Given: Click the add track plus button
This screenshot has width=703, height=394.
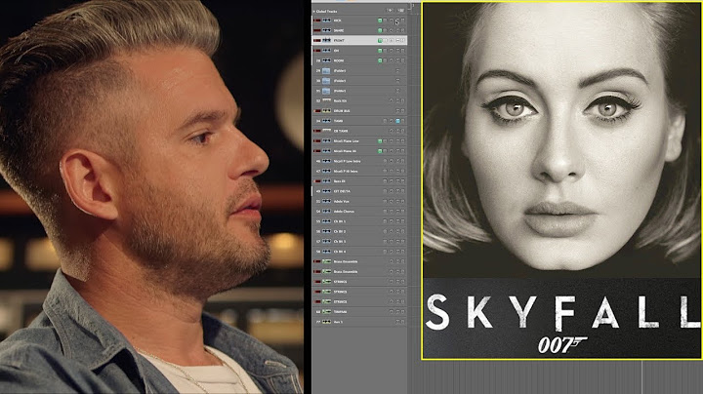Looking at the screenshot, I should coord(390,11).
